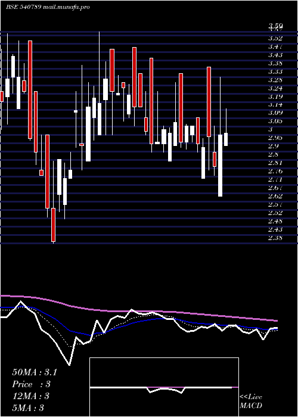Click the 3.28 price axis label

[275, 80]
